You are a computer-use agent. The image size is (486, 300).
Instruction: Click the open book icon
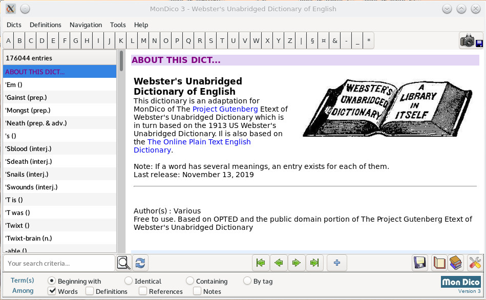(439, 263)
